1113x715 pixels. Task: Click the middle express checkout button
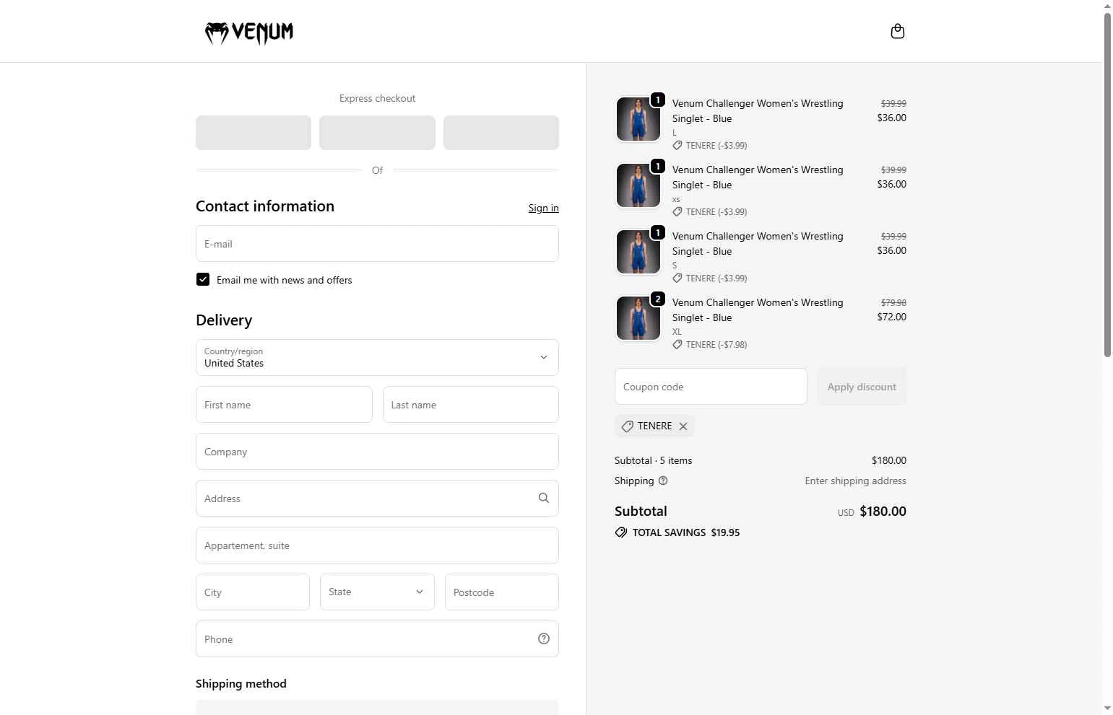coord(377,133)
